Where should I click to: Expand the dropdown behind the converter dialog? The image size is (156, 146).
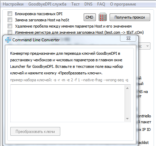tap(147, 46)
